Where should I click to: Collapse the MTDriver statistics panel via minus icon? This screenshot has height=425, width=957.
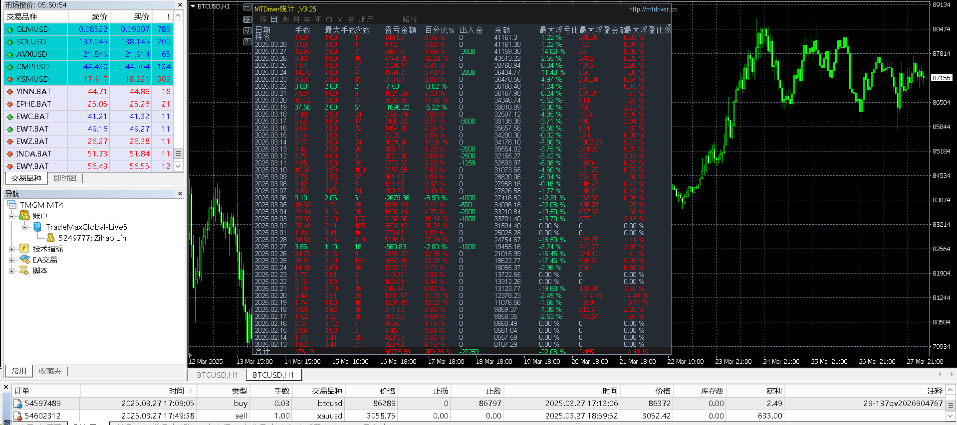(247, 7)
